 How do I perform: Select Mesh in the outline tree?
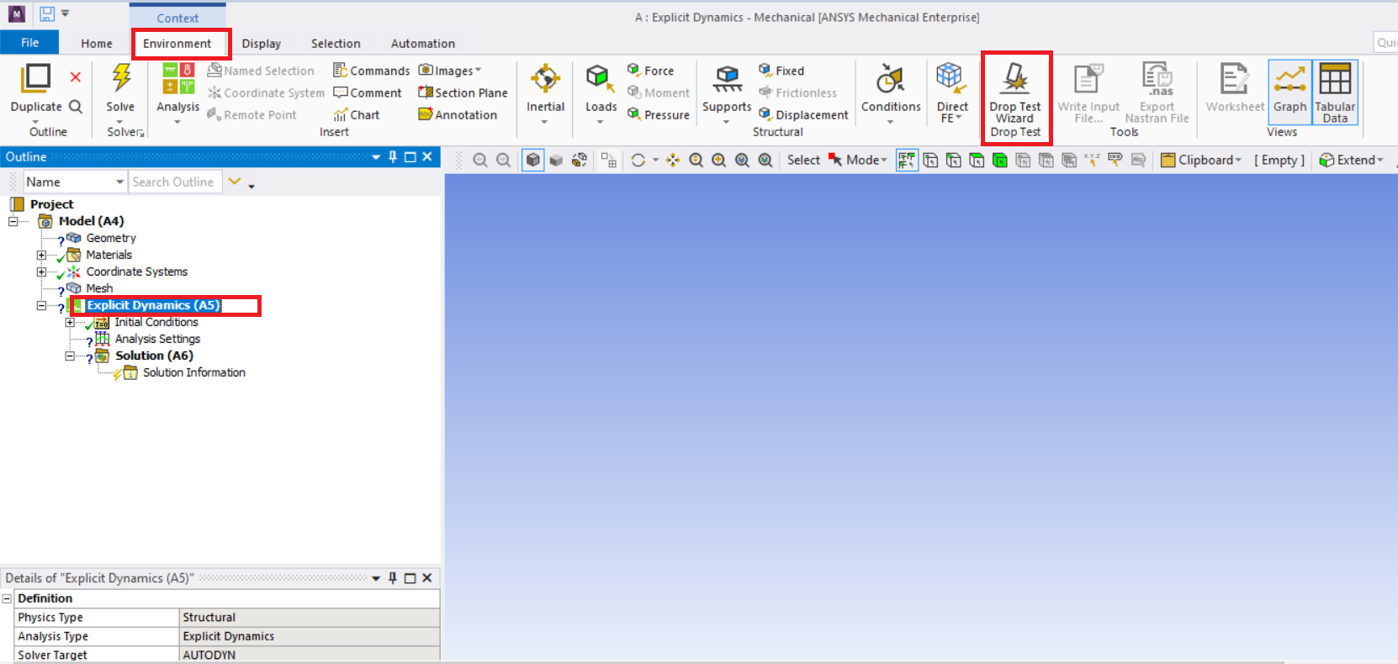click(99, 288)
